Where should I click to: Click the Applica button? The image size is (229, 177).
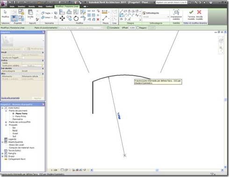37,98
